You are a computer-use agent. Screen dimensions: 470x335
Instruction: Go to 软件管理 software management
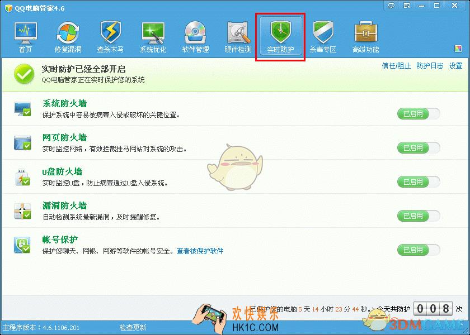click(195, 37)
